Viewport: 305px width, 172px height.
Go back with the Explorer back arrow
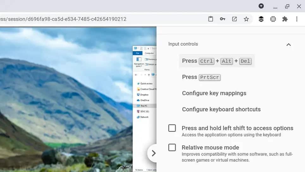[136, 75]
